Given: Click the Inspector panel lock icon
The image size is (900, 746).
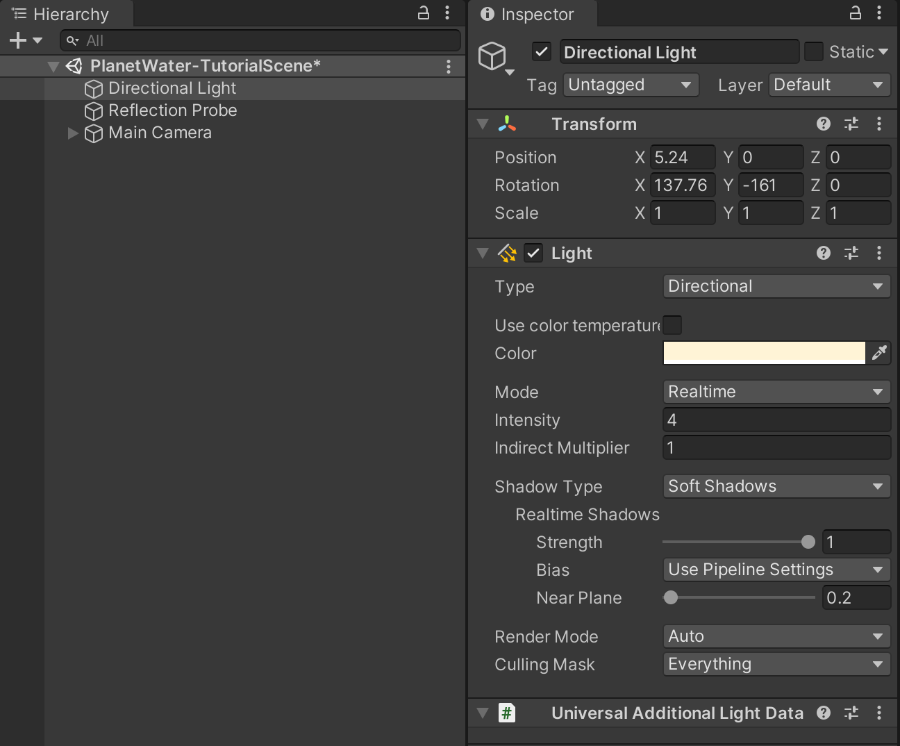Looking at the screenshot, I should 856,13.
